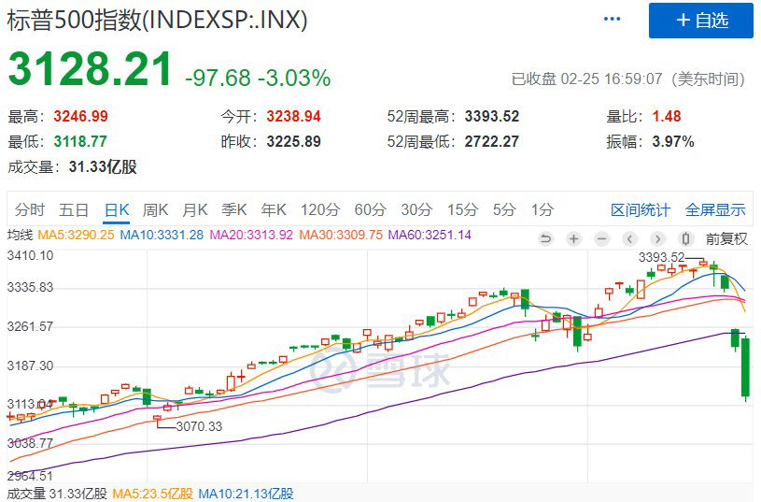The image size is (761, 502).
Task: Select the 季K chart tab
Action: [x=234, y=210]
